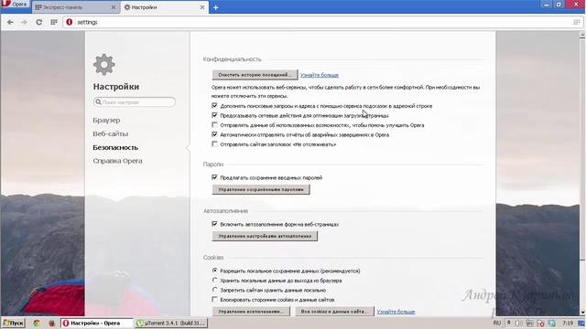Launch Chrome from taskbar quick launch

[37, 324]
